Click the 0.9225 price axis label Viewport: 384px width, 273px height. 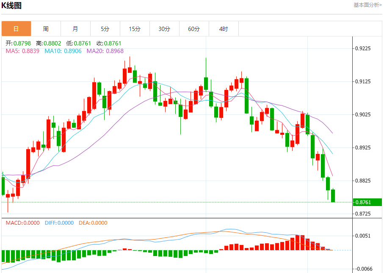[x=363, y=48]
